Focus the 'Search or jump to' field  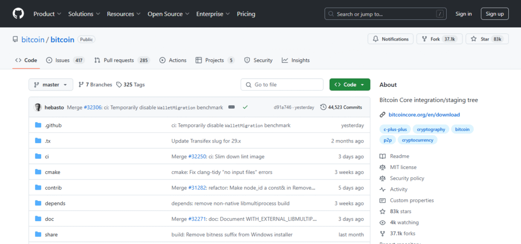click(386, 14)
